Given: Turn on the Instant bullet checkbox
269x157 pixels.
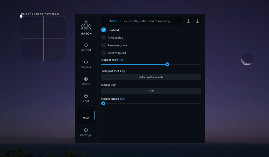Looking at the screenshot, I should [x=104, y=53].
